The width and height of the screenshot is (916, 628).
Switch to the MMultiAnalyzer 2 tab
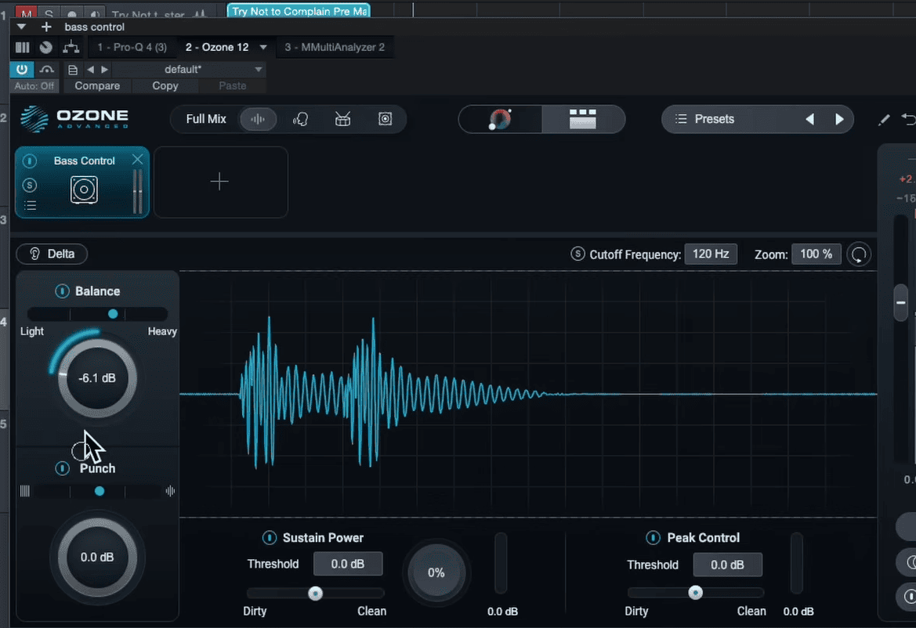click(335, 47)
